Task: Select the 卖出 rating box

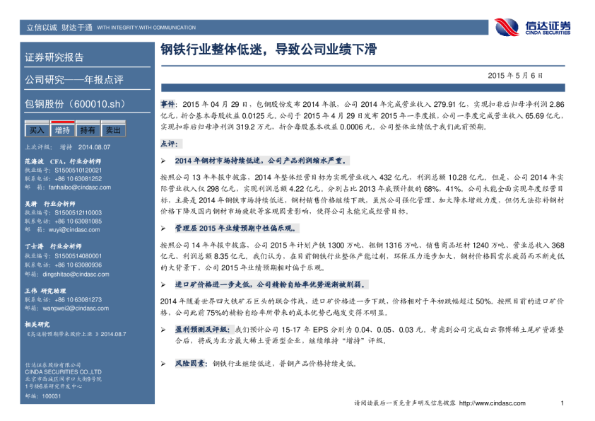Action: point(113,130)
